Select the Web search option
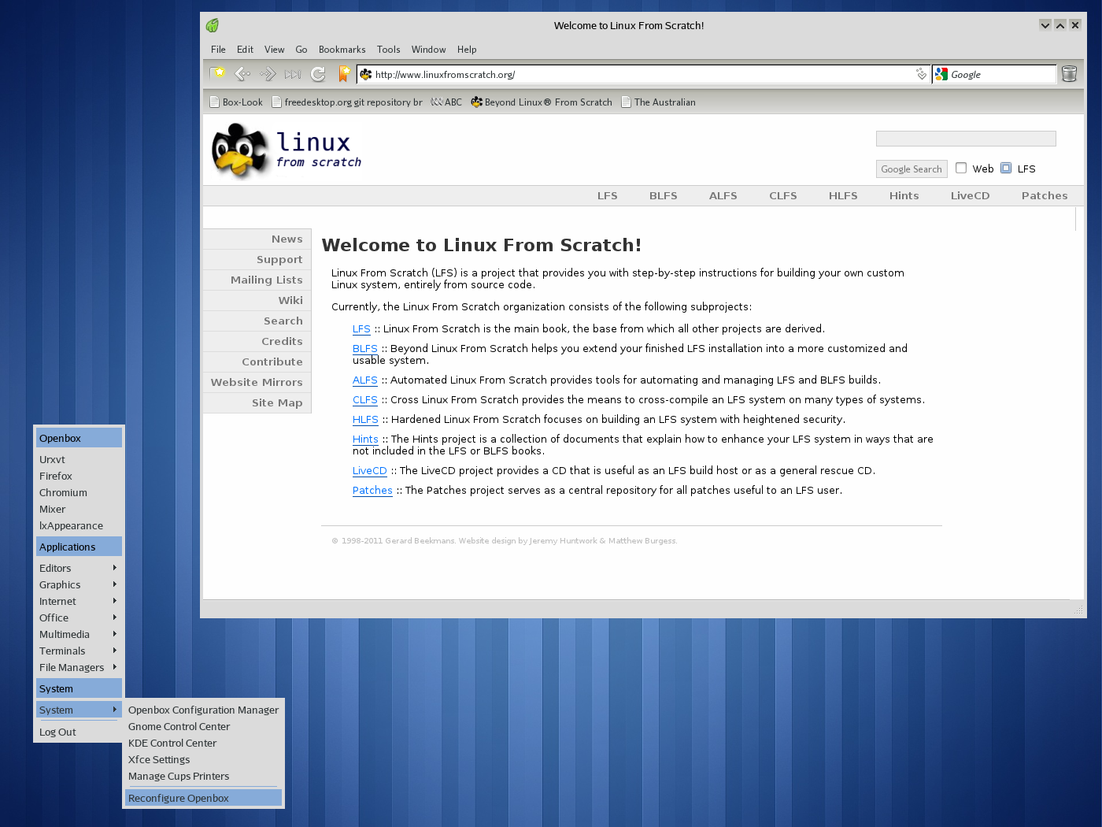This screenshot has height=827, width=1102. [x=961, y=168]
